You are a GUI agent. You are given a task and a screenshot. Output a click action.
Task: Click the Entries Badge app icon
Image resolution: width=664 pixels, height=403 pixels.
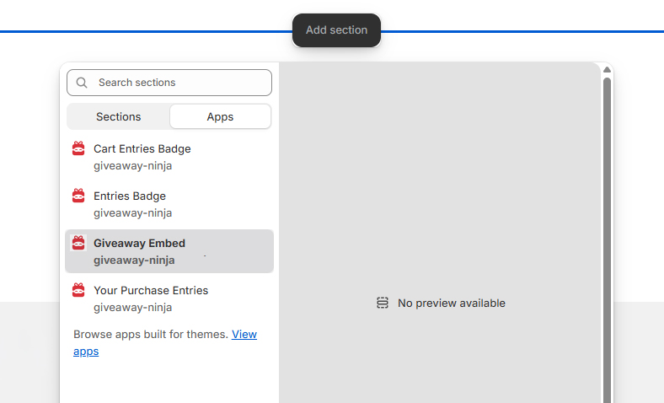[x=78, y=196]
